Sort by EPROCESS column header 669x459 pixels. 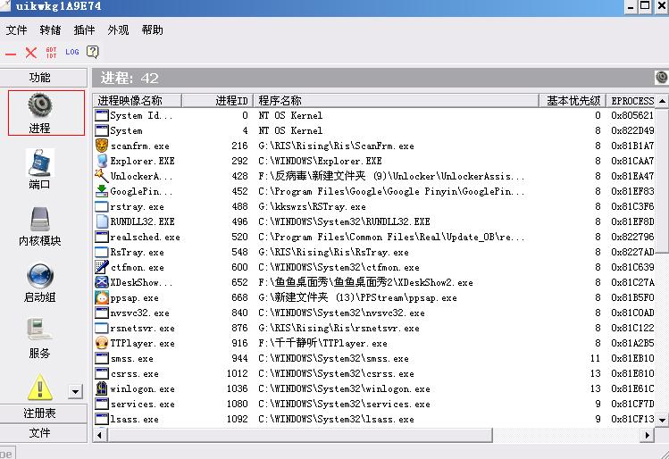(631, 101)
